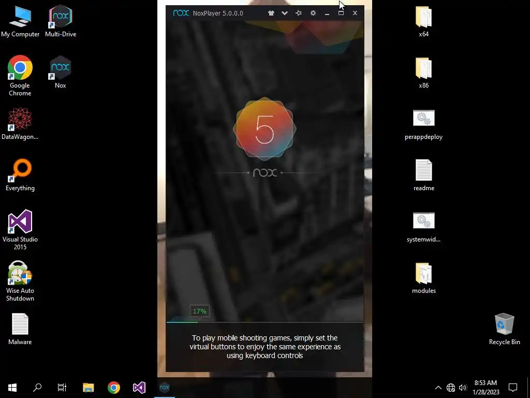Expand the NoxPlayer title bar dropdown arrow
The image size is (530, 398).
coord(285,13)
